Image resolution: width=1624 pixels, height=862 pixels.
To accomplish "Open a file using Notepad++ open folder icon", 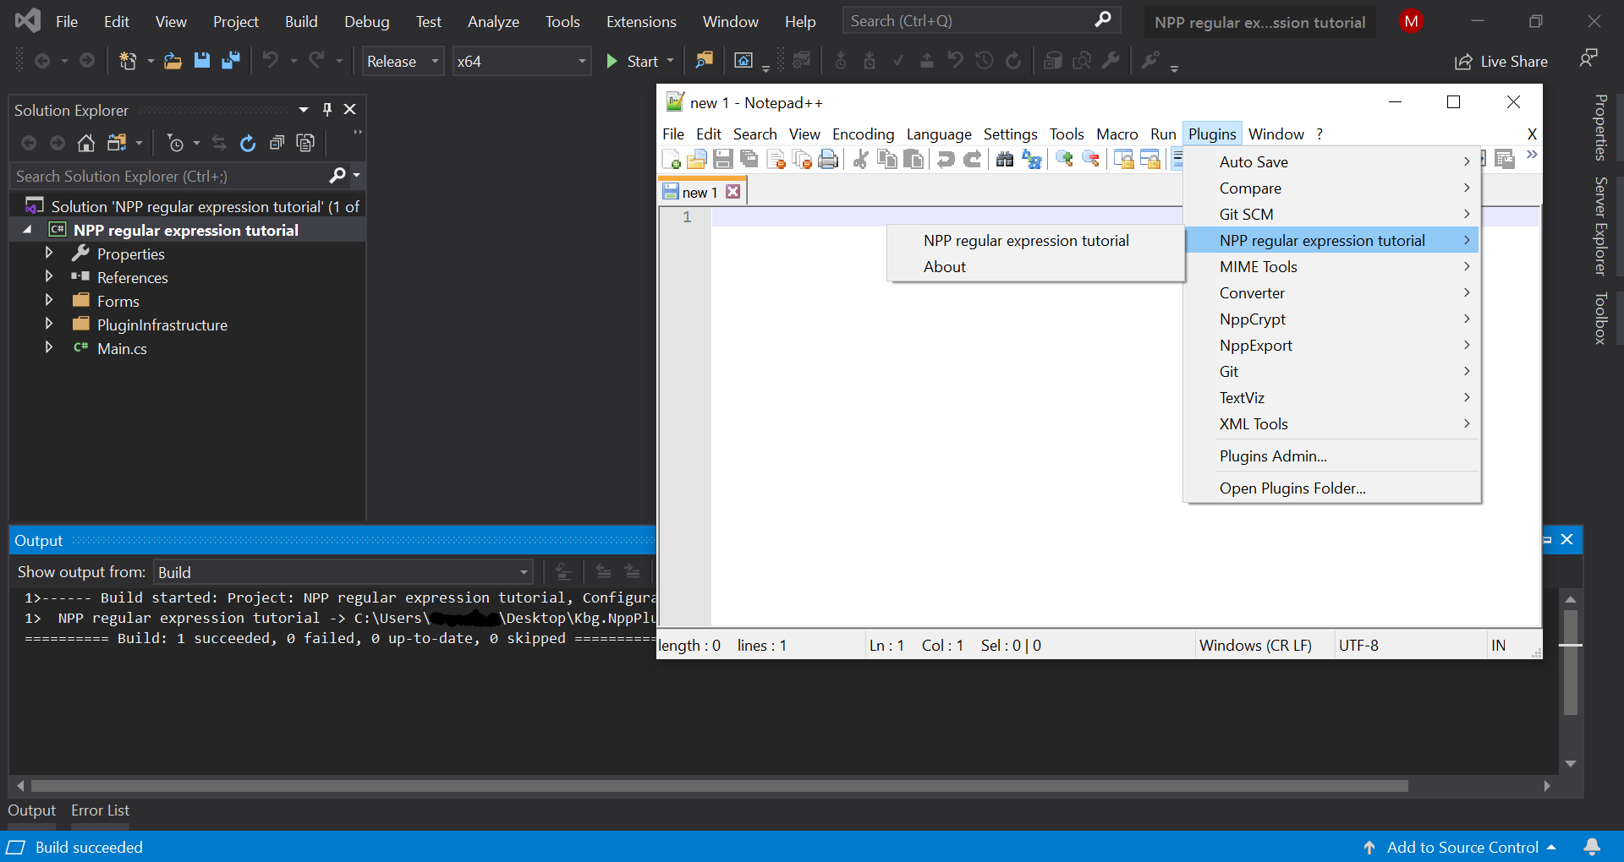I will [x=697, y=159].
